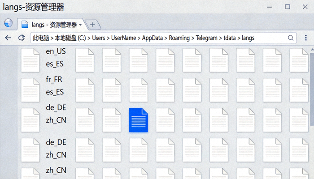The height and width of the screenshot is (179, 314).
Task: Open a new tab with plus button
Action: [92, 25]
